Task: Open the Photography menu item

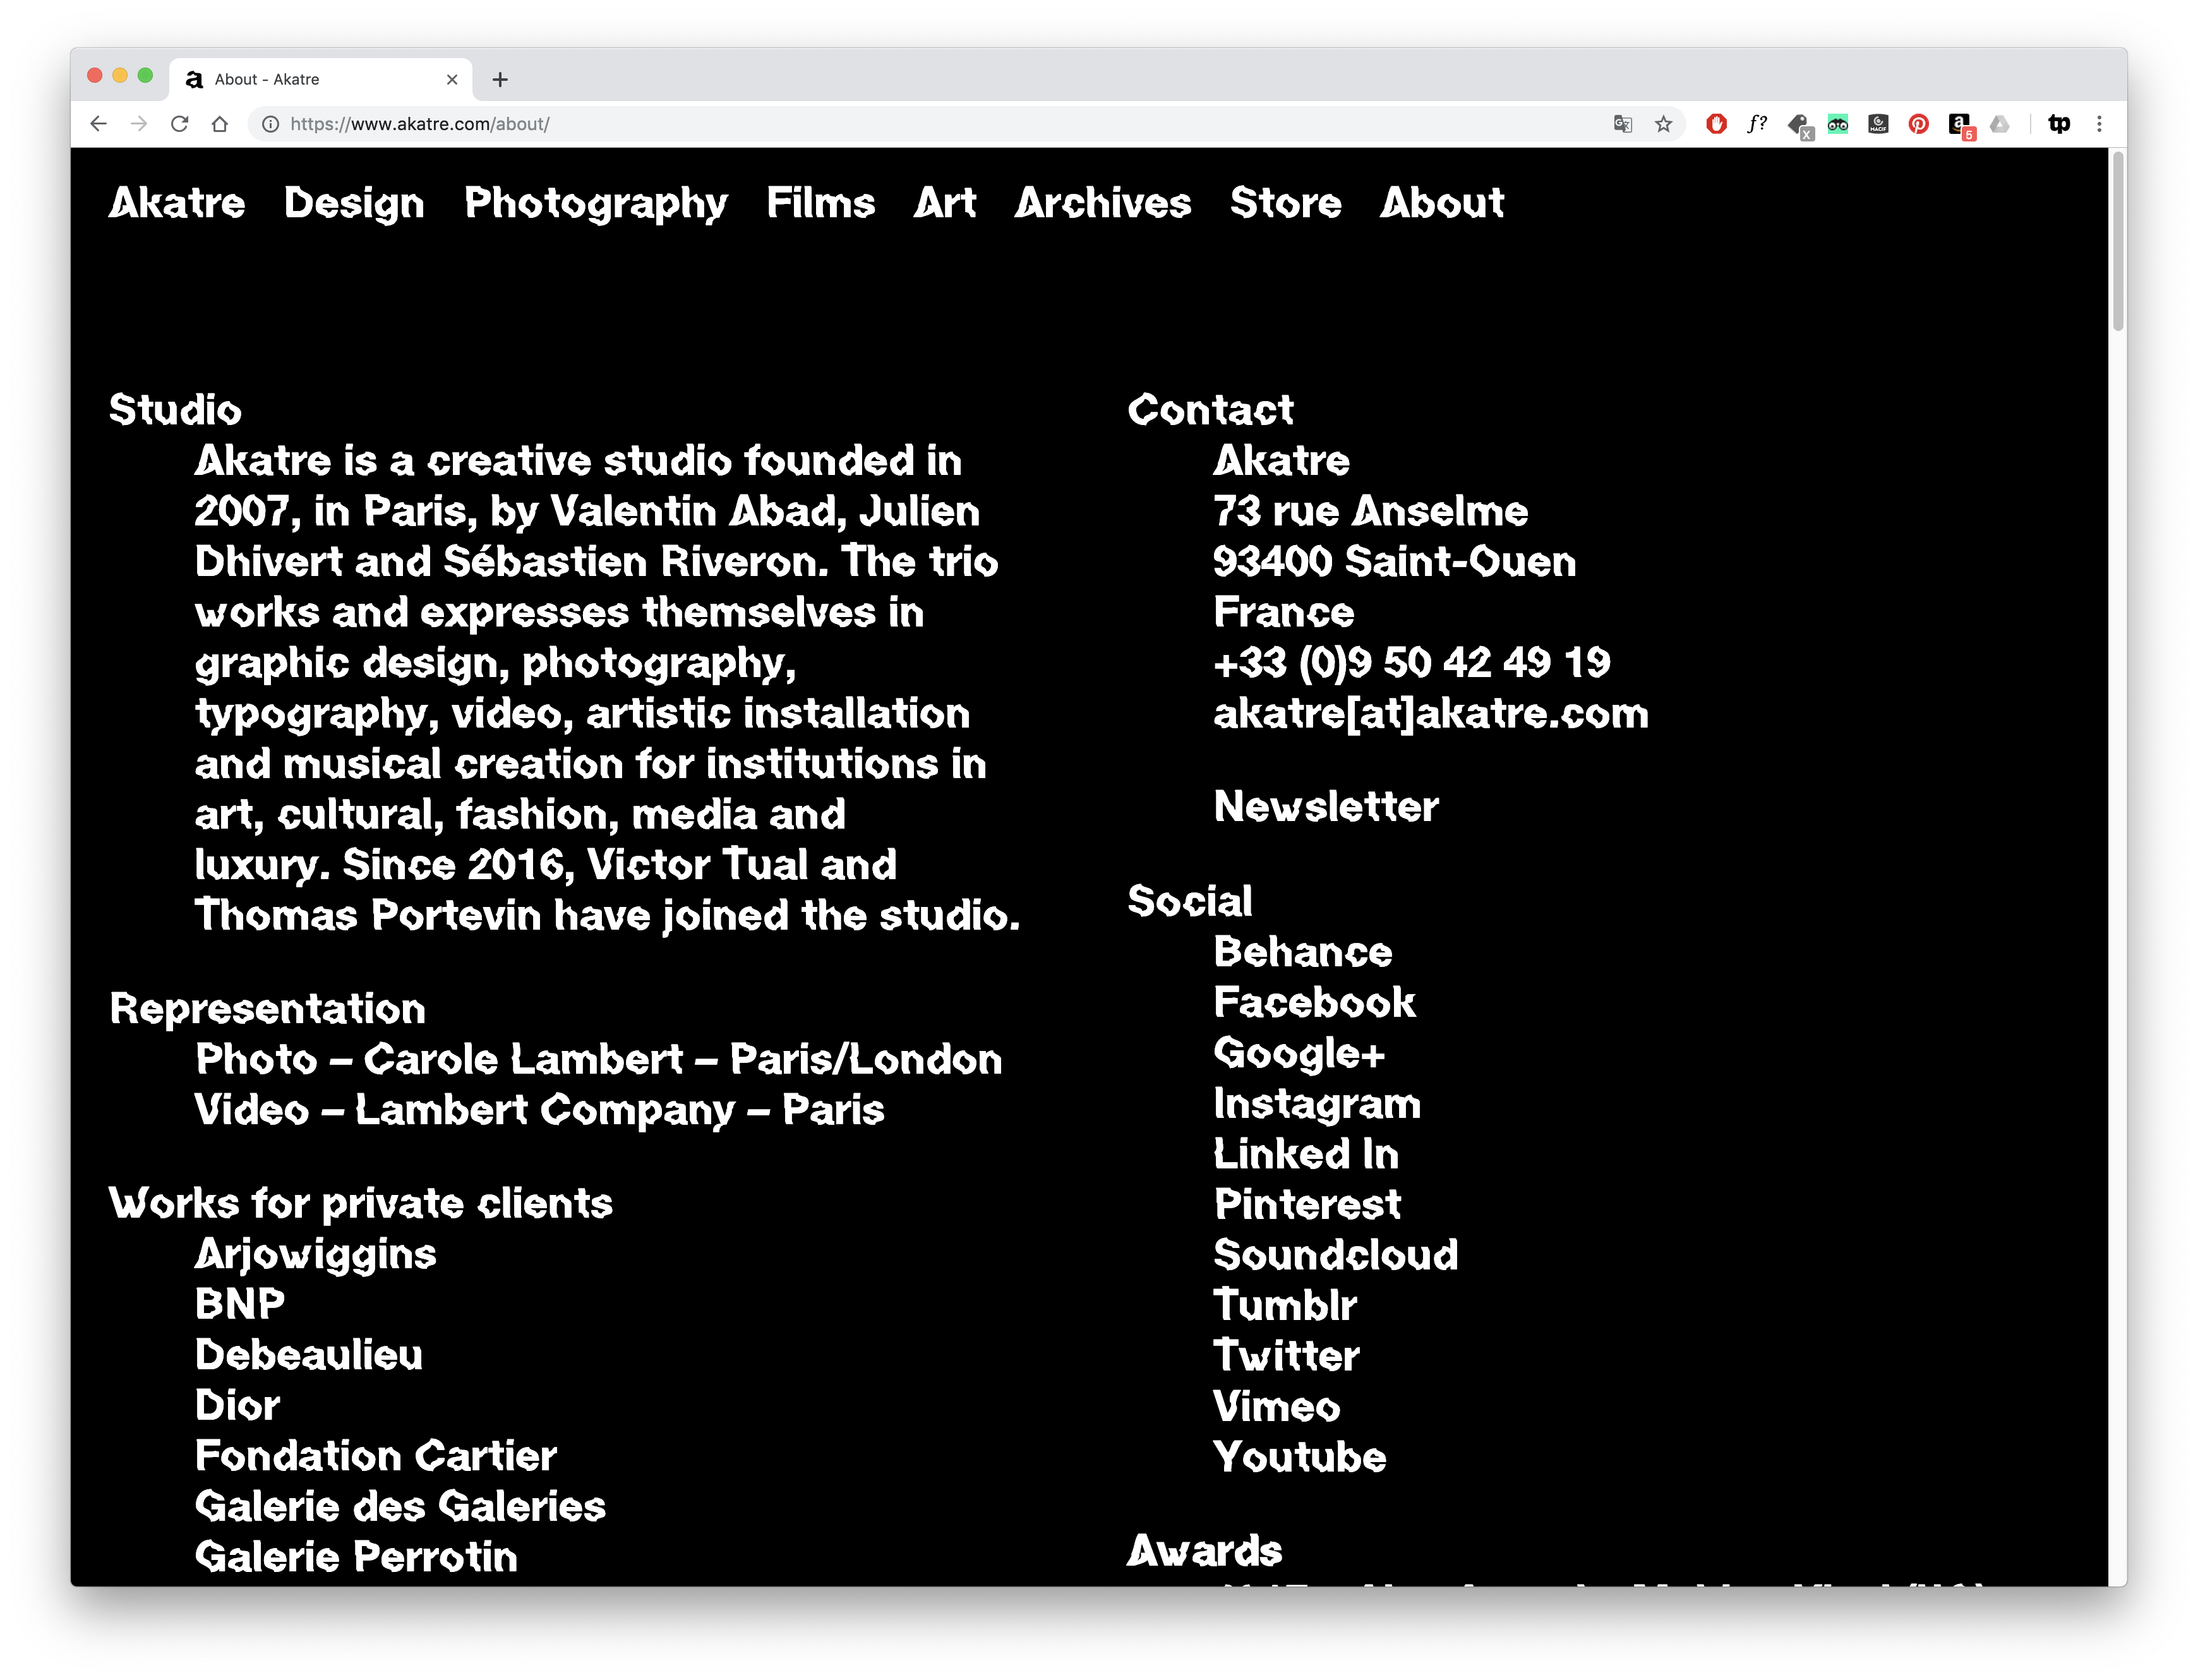Action: tap(595, 203)
